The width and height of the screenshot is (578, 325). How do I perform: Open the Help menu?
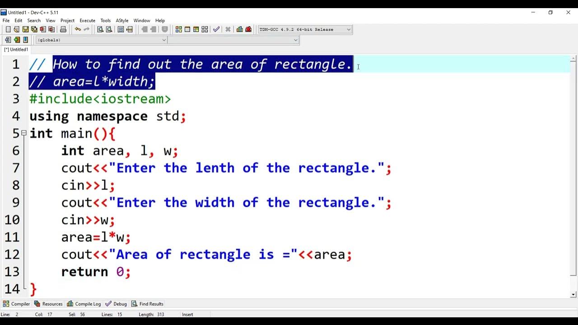tap(160, 20)
